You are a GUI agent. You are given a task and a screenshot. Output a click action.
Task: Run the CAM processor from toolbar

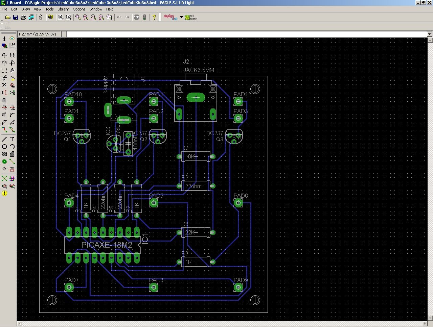click(x=31, y=17)
